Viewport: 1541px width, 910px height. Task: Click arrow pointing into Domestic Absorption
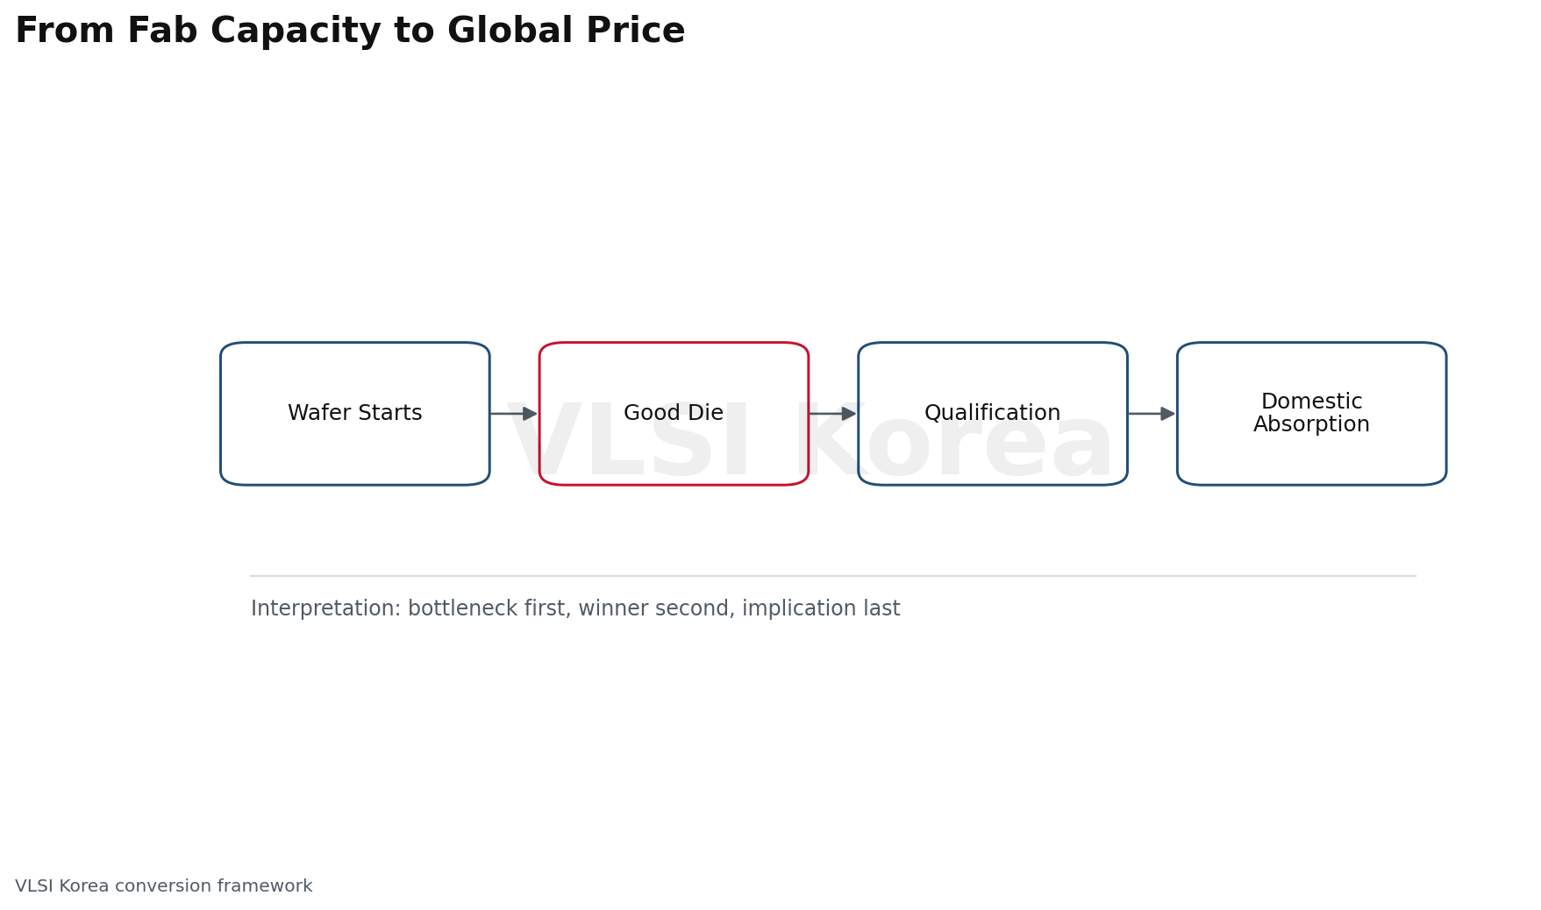click(1152, 414)
